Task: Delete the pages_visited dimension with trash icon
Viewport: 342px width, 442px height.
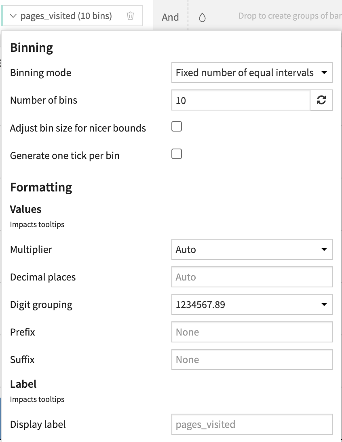Action: 130,16
